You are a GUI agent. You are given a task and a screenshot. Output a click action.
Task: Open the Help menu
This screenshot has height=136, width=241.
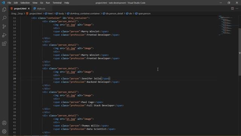click(67, 3)
